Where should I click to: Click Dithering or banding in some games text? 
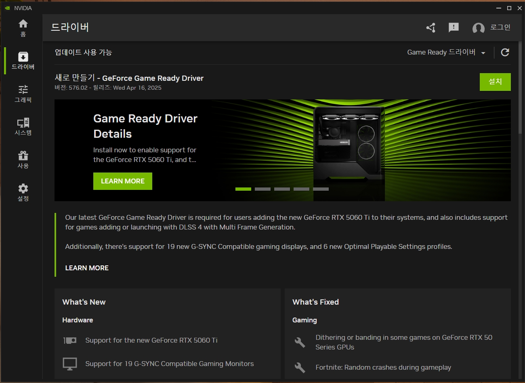(404, 342)
